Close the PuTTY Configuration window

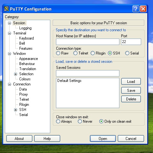143,9
